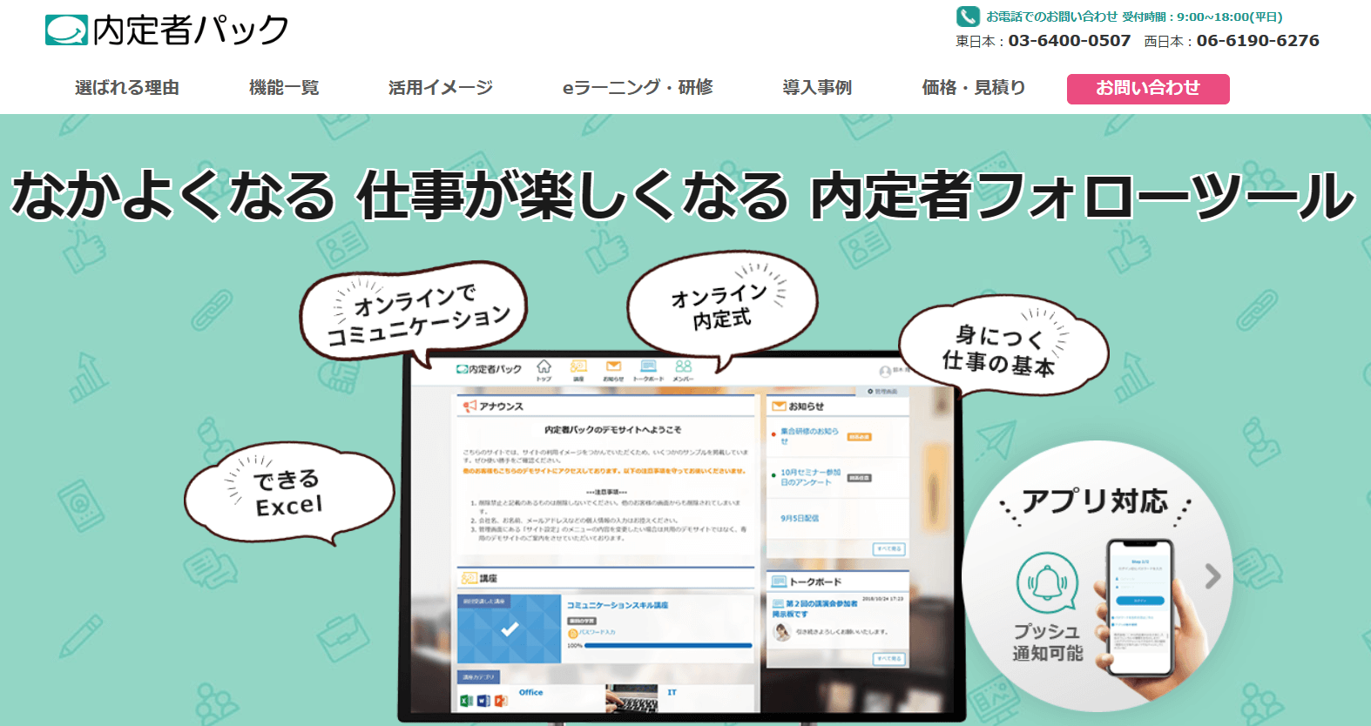Click the アナウンス megaphone icon
The width and height of the screenshot is (1371, 726).
tap(470, 407)
